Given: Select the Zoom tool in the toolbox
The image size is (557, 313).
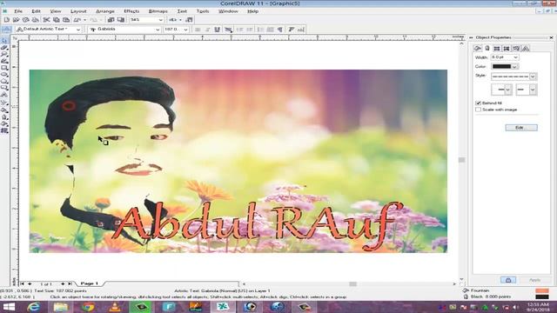Looking at the screenshot, I should pos(4,54).
